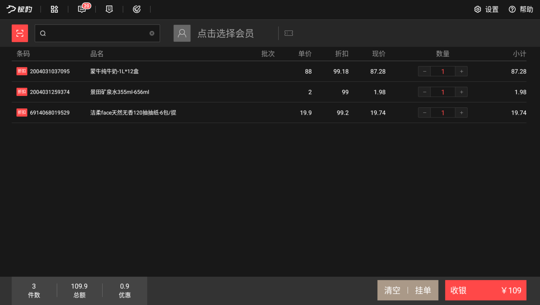540x305 pixels.
Task: Increase quantity of 洁柔face抽纸 with plus button
Action: 461,112
